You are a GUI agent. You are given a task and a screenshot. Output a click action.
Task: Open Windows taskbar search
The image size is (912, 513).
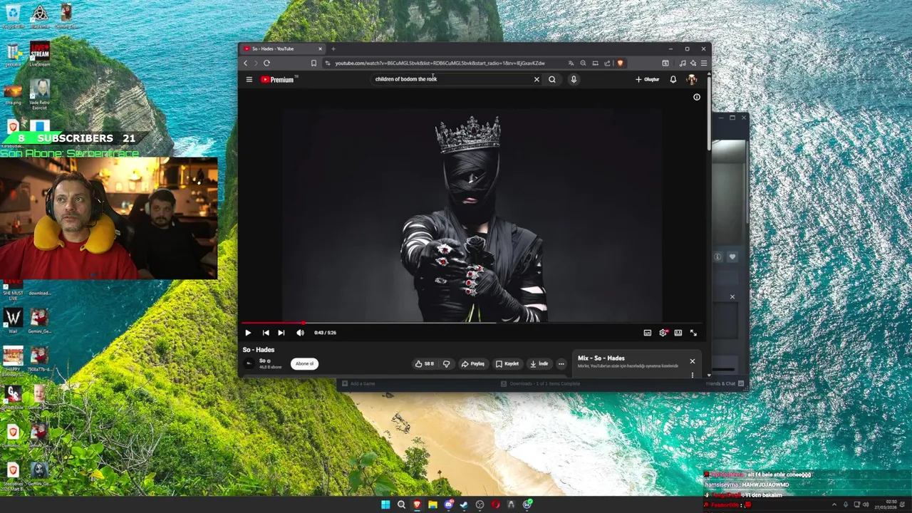(401, 504)
